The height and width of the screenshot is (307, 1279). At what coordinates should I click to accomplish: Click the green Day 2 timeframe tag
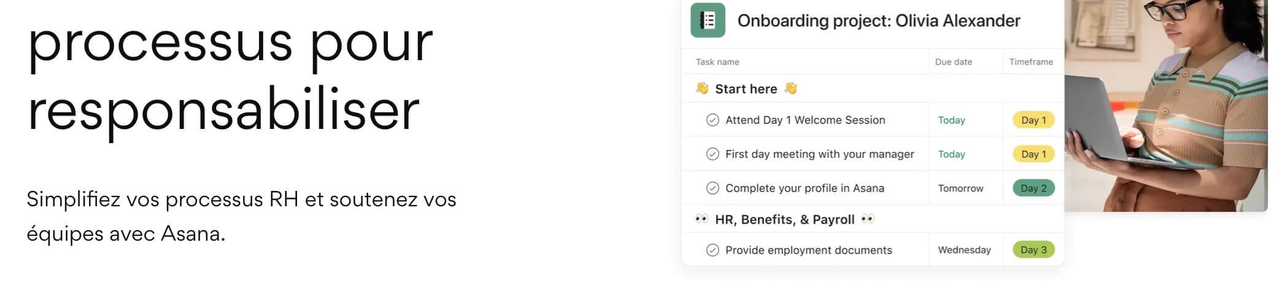(1034, 188)
